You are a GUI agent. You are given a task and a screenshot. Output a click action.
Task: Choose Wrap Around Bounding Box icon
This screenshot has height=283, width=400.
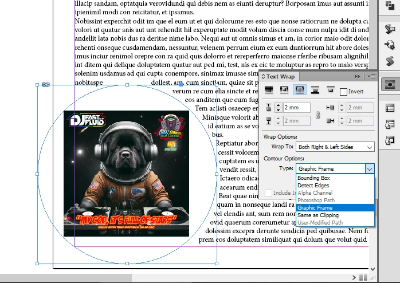pos(284,90)
